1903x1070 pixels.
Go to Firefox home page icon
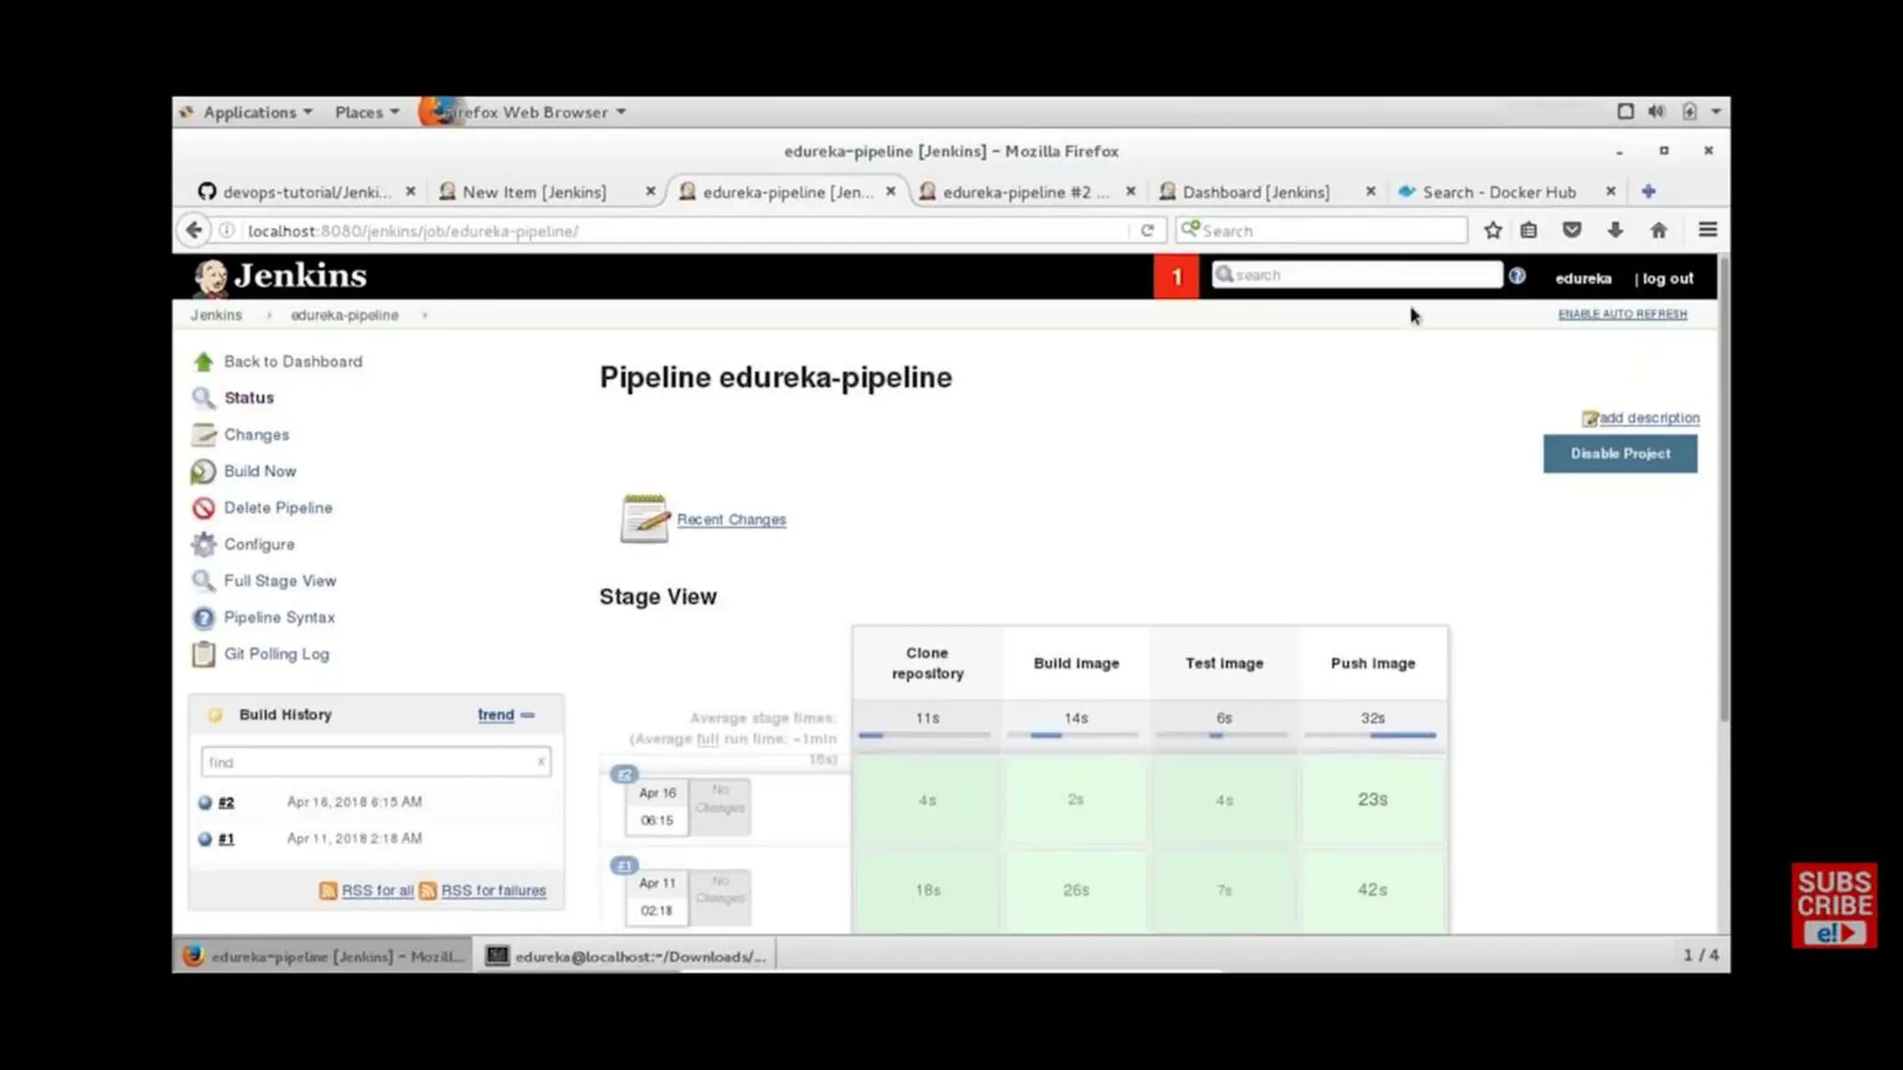1659,230
